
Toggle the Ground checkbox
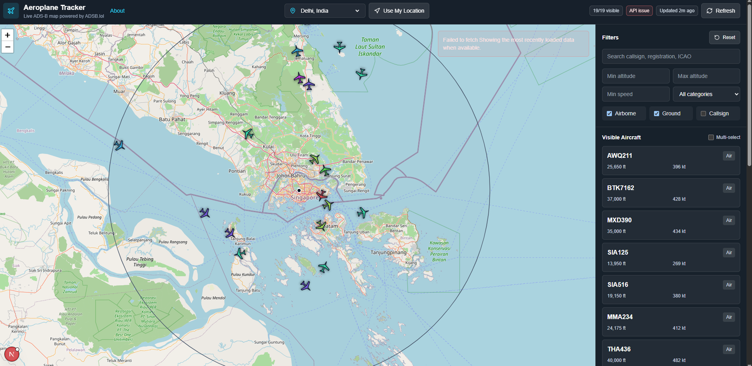(657, 114)
